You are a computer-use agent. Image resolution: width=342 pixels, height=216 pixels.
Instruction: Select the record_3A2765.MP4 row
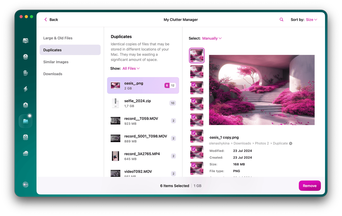(143, 156)
